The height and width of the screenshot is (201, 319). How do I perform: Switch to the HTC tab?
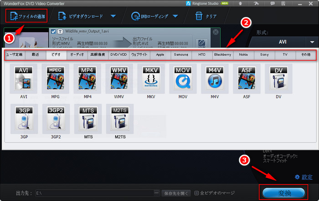[x=202, y=55]
